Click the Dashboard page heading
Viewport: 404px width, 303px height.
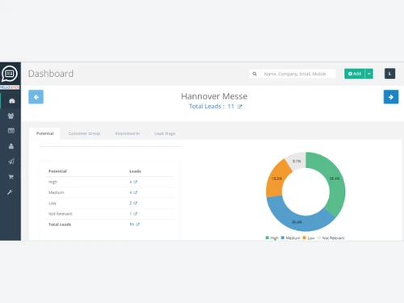click(51, 74)
